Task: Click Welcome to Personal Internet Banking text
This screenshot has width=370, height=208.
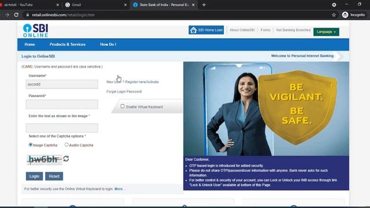Action: (302, 56)
